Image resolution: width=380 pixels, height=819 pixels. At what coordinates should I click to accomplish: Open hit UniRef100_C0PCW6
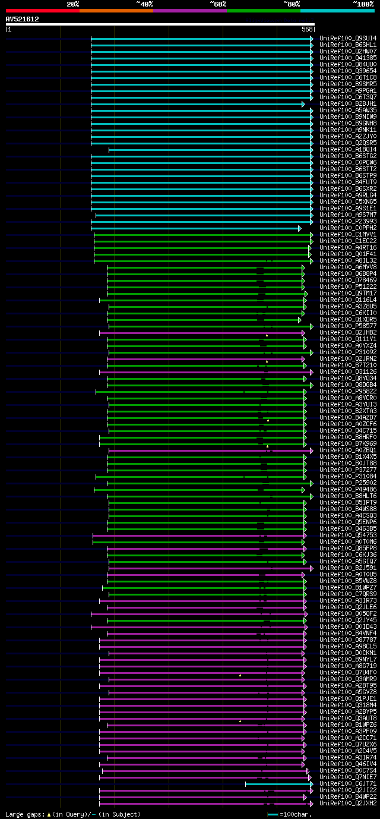coord(348,162)
